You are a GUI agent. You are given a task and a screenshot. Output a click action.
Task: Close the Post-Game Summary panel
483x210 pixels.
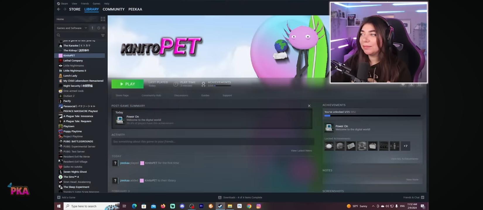(309, 106)
